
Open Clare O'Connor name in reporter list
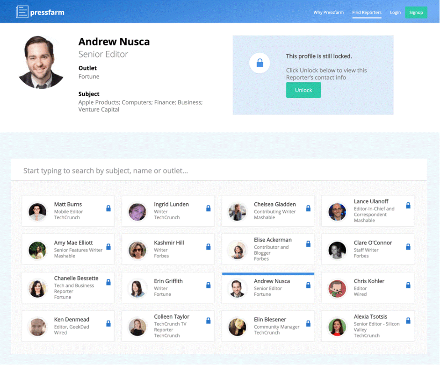(x=373, y=243)
